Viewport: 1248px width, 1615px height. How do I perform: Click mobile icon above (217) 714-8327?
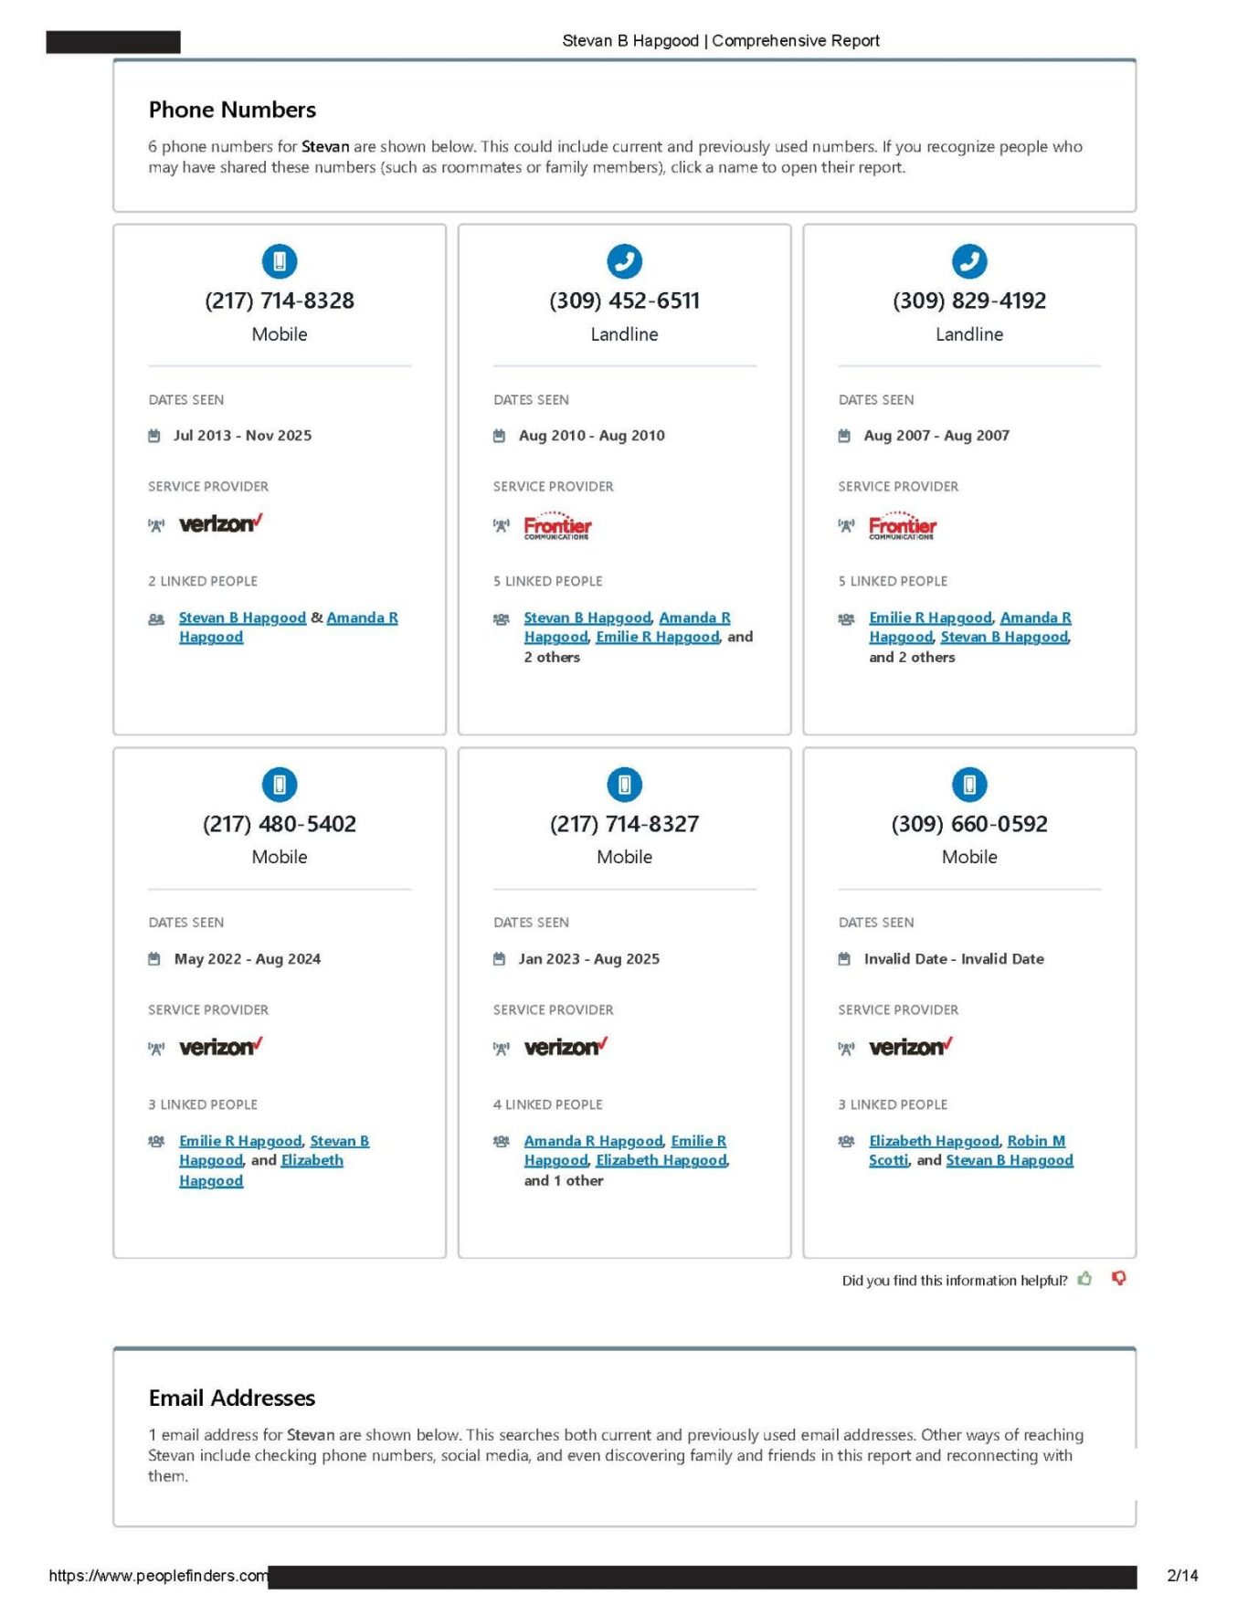(x=624, y=785)
